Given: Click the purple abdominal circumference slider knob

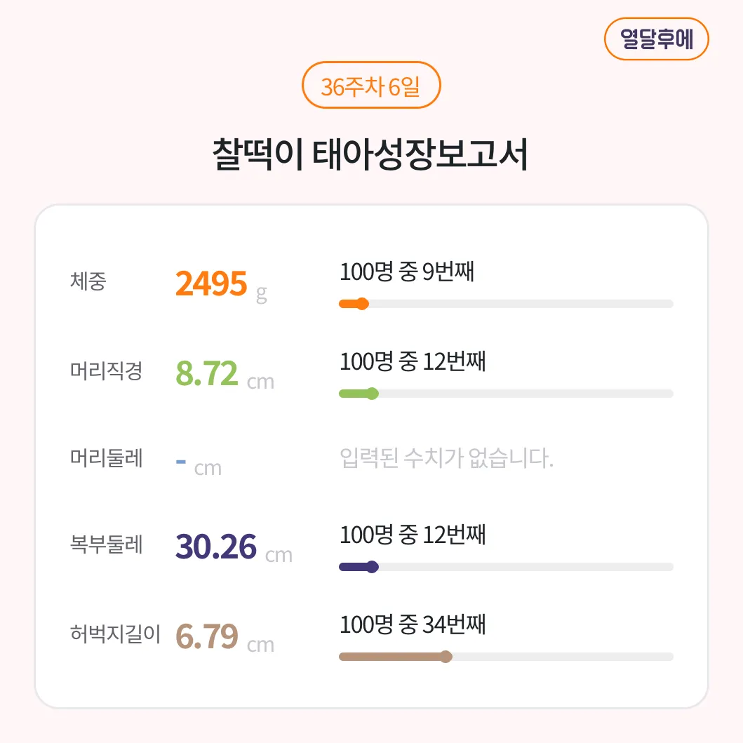Looking at the screenshot, I should 373,567.
